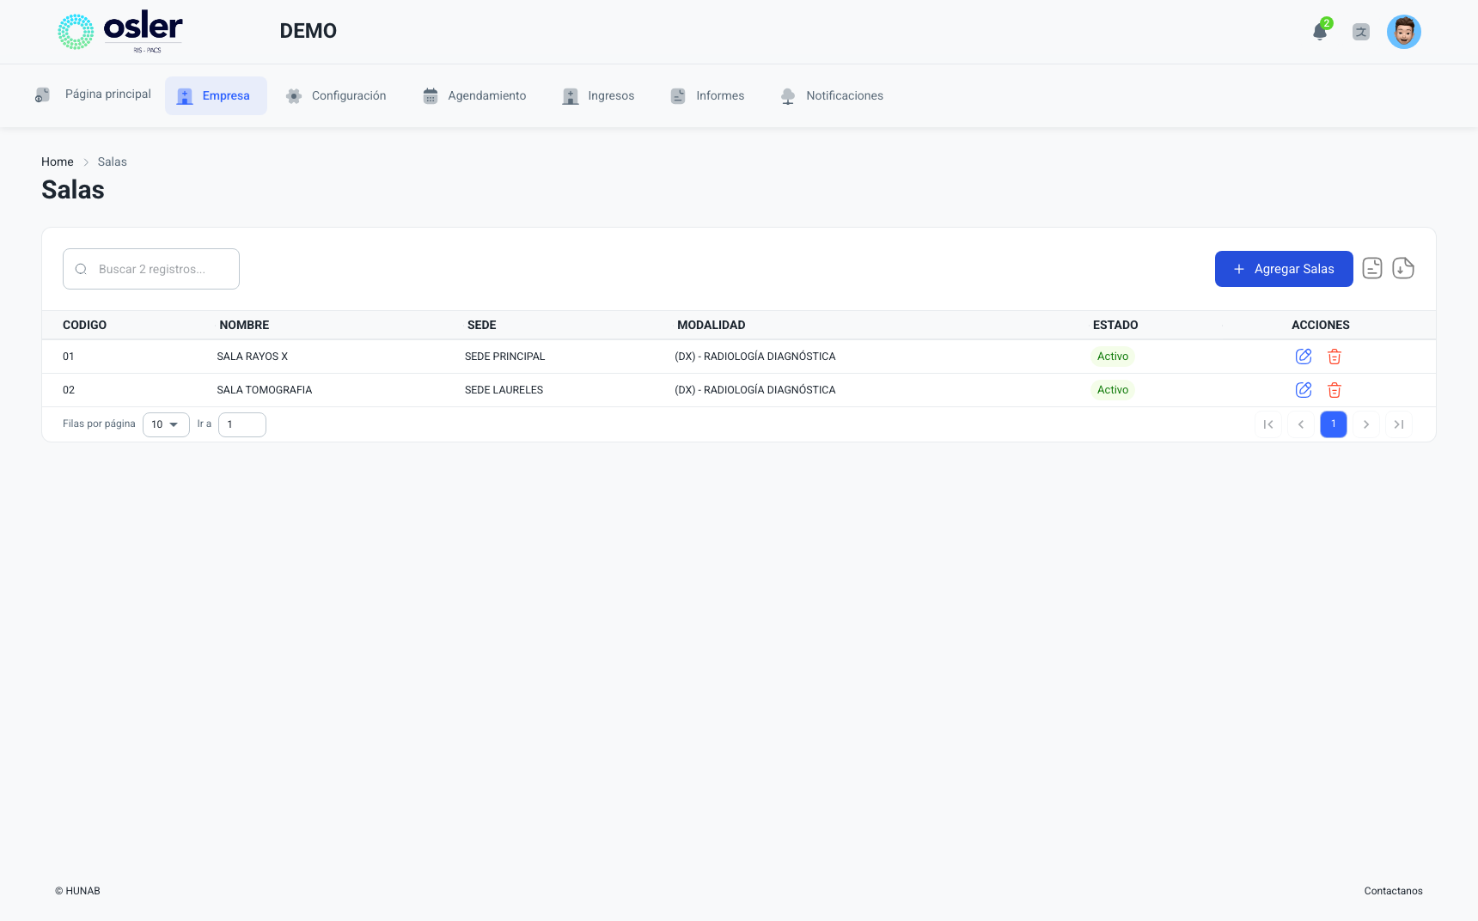
Task: Click Activo status of row 02
Action: pyautogui.click(x=1113, y=390)
